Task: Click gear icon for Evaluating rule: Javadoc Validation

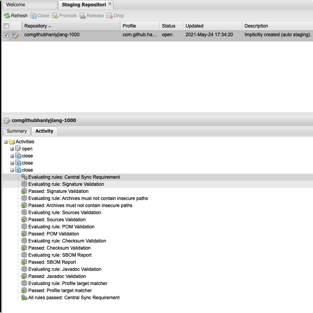Action: click(x=24, y=269)
